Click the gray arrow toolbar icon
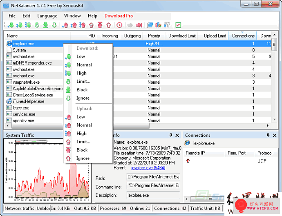Viewport: 282px width, 216px height. 130,25
